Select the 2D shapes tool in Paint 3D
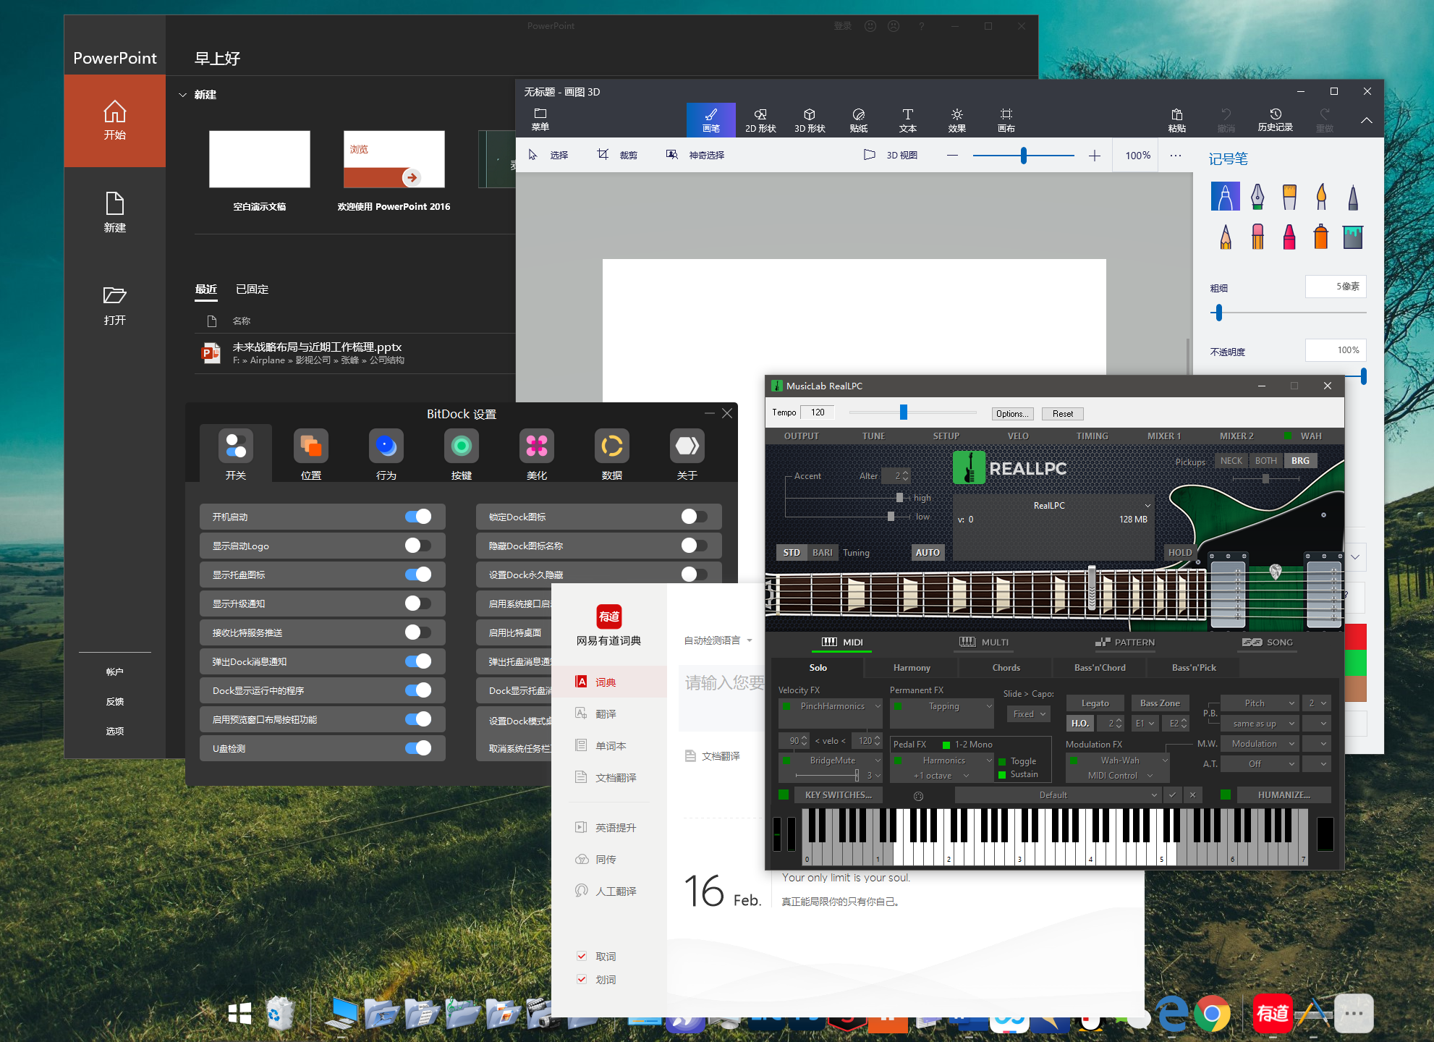This screenshot has height=1042, width=1434. point(760,120)
